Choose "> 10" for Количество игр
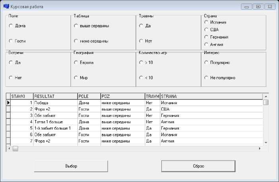 click(141, 62)
